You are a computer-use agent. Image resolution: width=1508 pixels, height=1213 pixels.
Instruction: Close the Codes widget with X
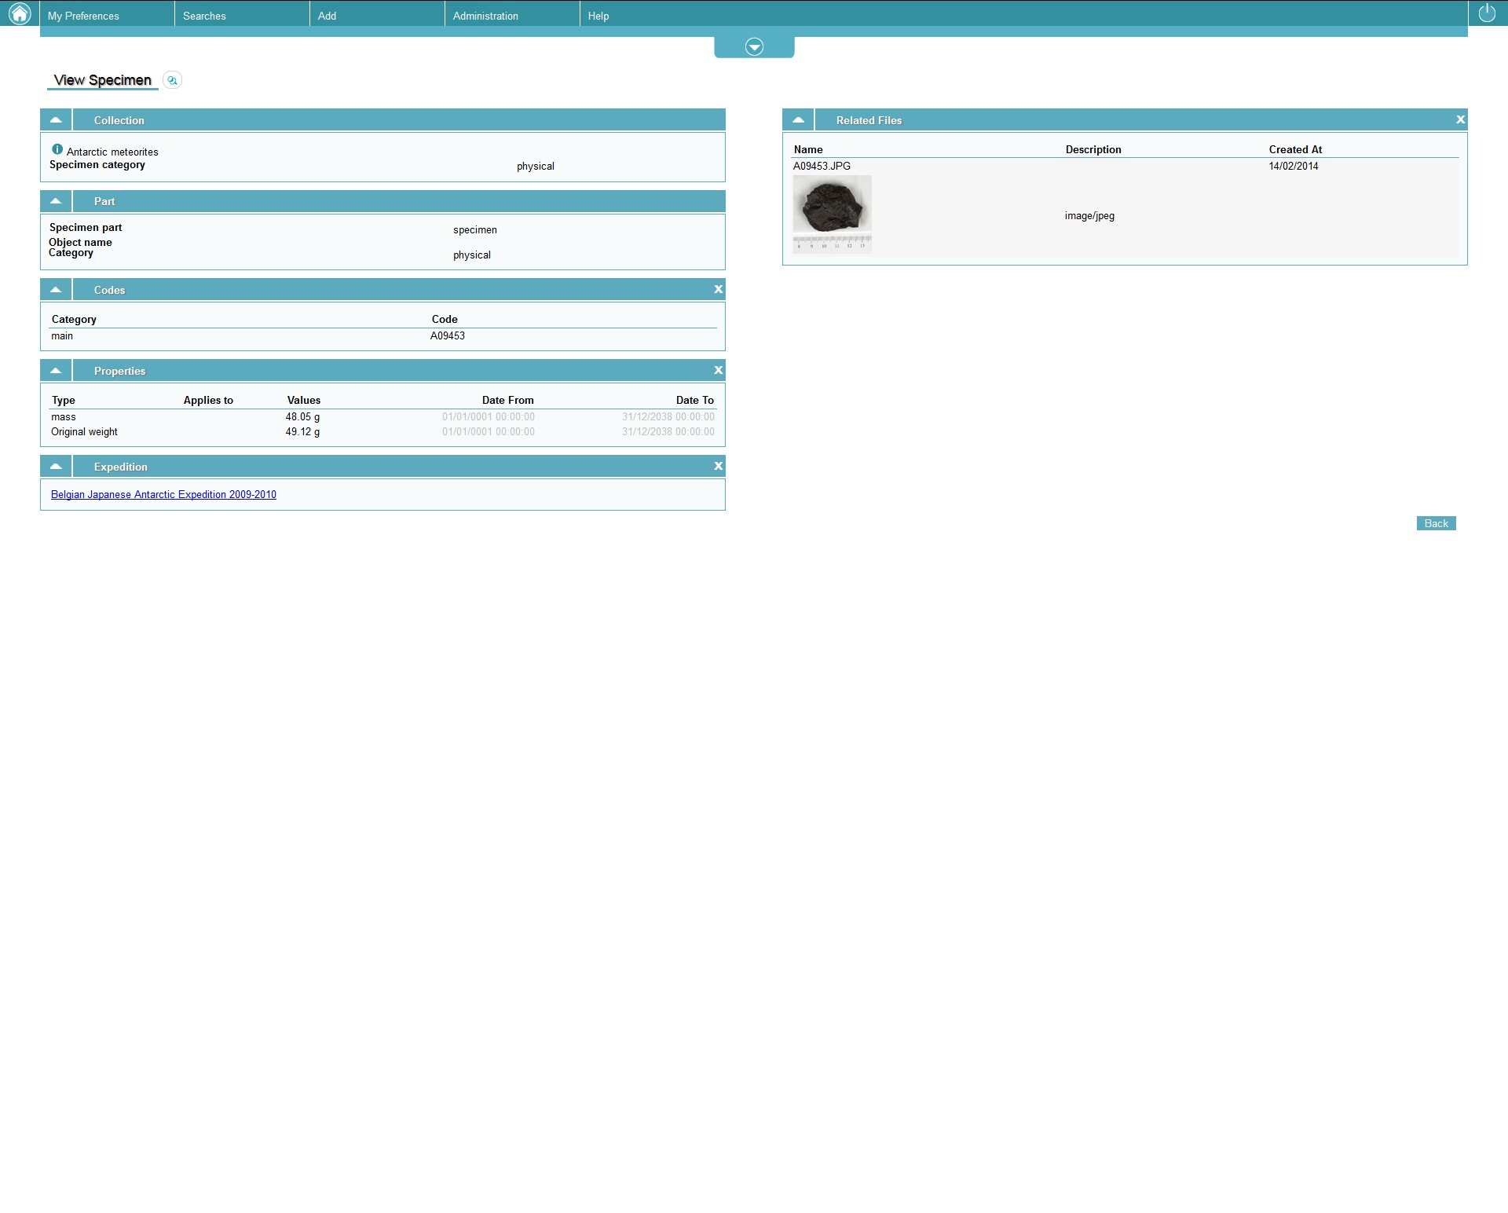(x=718, y=290)
